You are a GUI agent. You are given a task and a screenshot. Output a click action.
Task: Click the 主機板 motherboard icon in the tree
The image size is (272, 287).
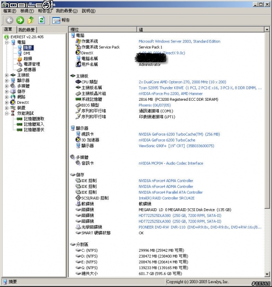(x=13, y=75)
